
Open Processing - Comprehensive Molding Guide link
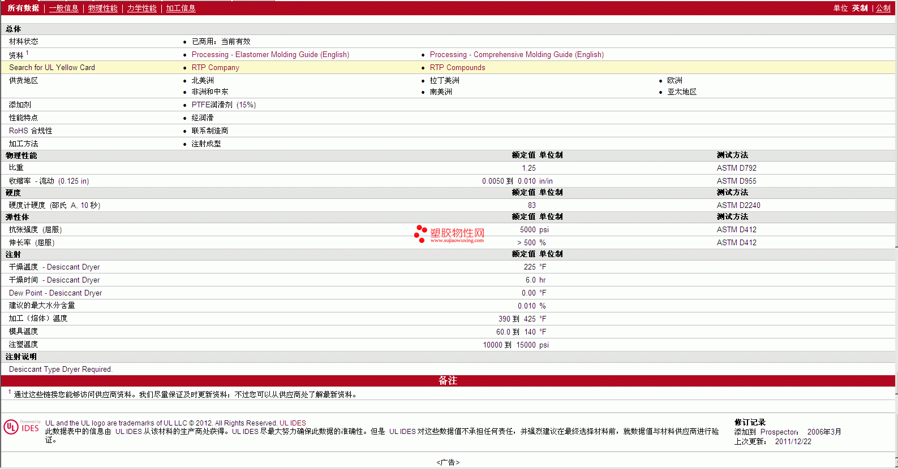(517, 54)
